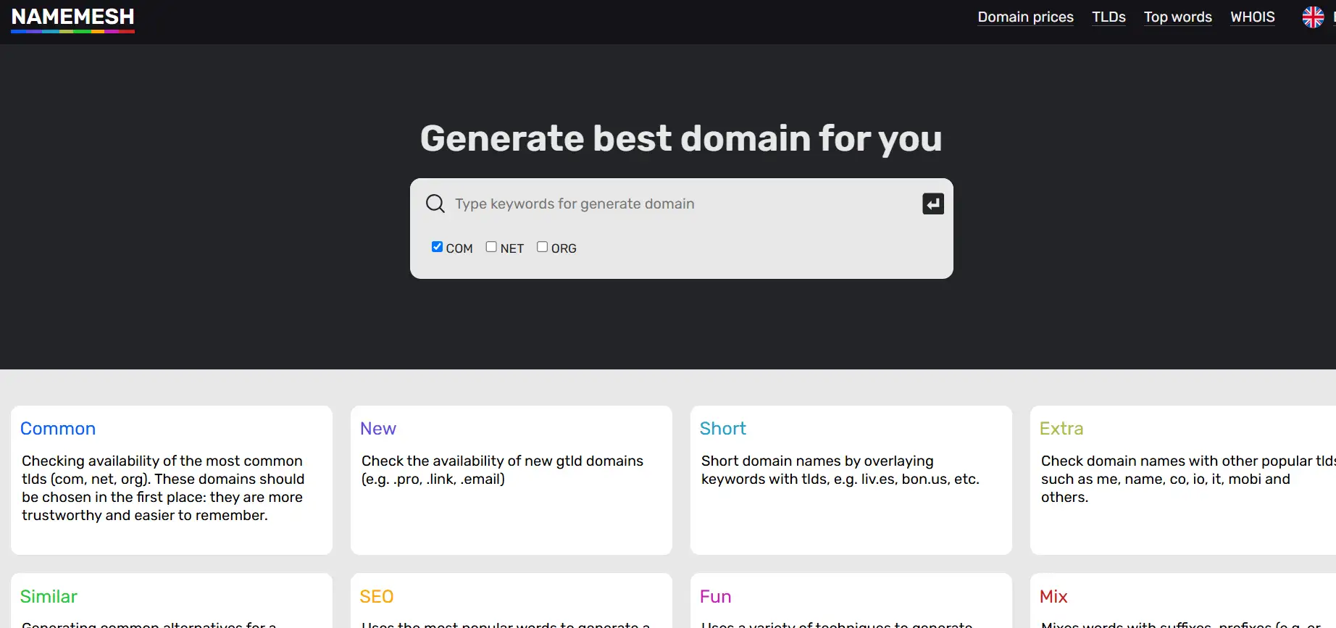Tick the ORG checkbox
Screen dimensions: 1336x628
pos(542,247)
